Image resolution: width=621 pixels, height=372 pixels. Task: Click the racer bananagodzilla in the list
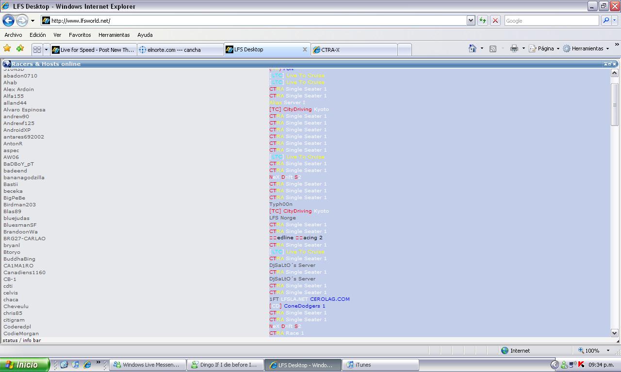pos(24,177)
